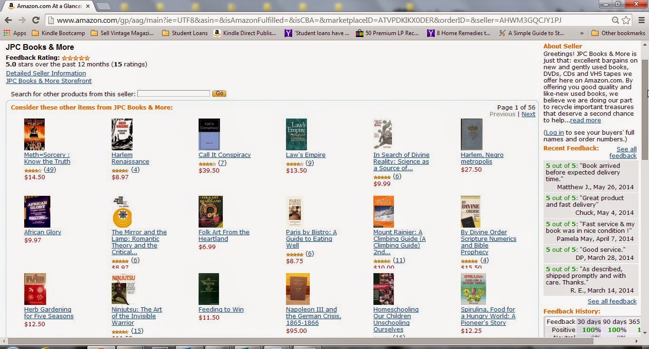The width and height of the screenshot is (649, 349).
Task: Click the Ninjutsu book cover thumbnail
Action: pos(124,289)
